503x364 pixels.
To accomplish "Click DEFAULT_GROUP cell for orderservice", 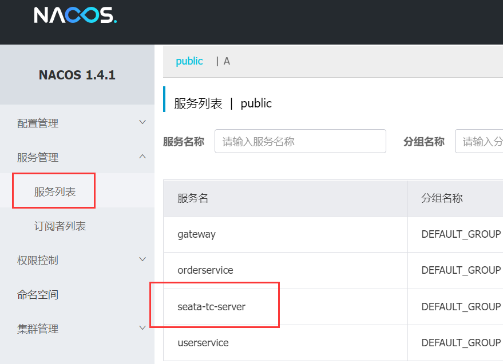I will click(x=461, y=270).
